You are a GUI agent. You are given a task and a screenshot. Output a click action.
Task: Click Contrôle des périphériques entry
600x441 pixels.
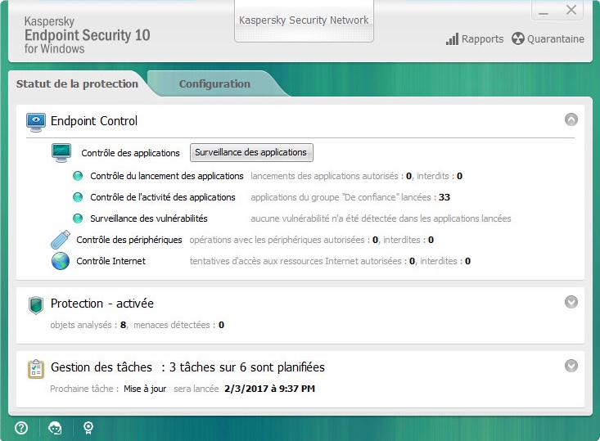[x=129, y=240]
